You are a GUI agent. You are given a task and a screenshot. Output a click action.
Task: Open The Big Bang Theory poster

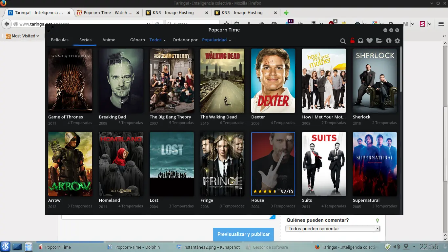(172, 81)
